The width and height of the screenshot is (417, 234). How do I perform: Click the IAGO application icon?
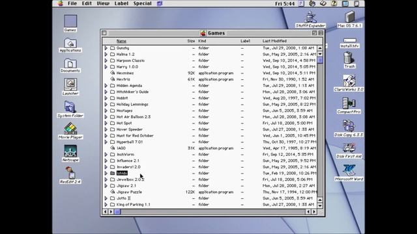[113, 148]
